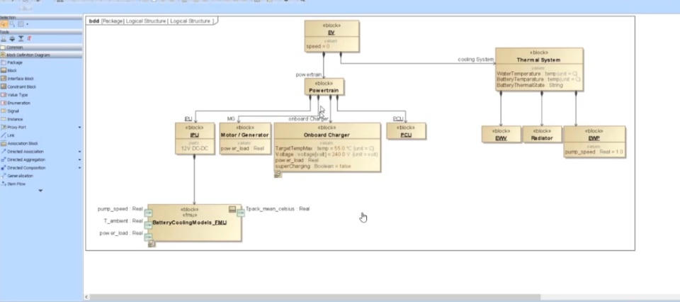Select the Enumeration tool
Image resolution: width=680 pixels, height=302 pixels.
(16, 103)
